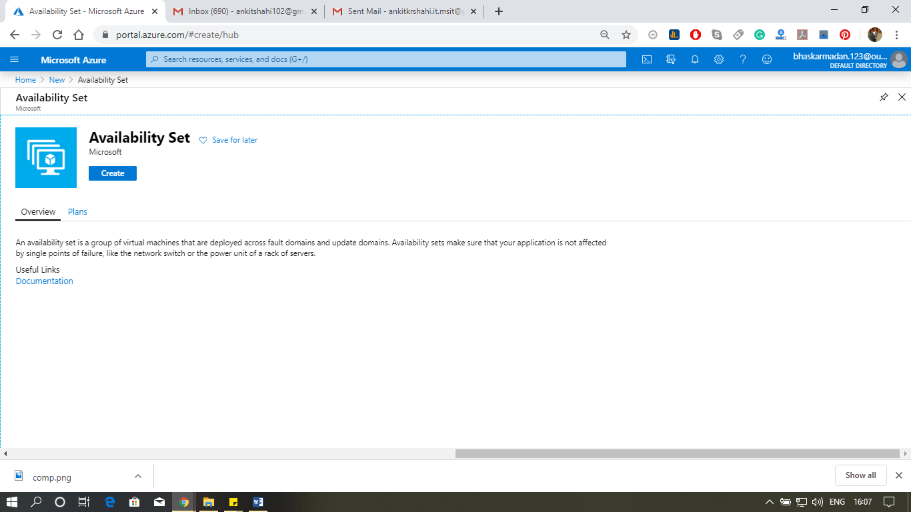This screenshot has height=512, width=911.
Task: Click the browser forward arrow
Action: 36,35
